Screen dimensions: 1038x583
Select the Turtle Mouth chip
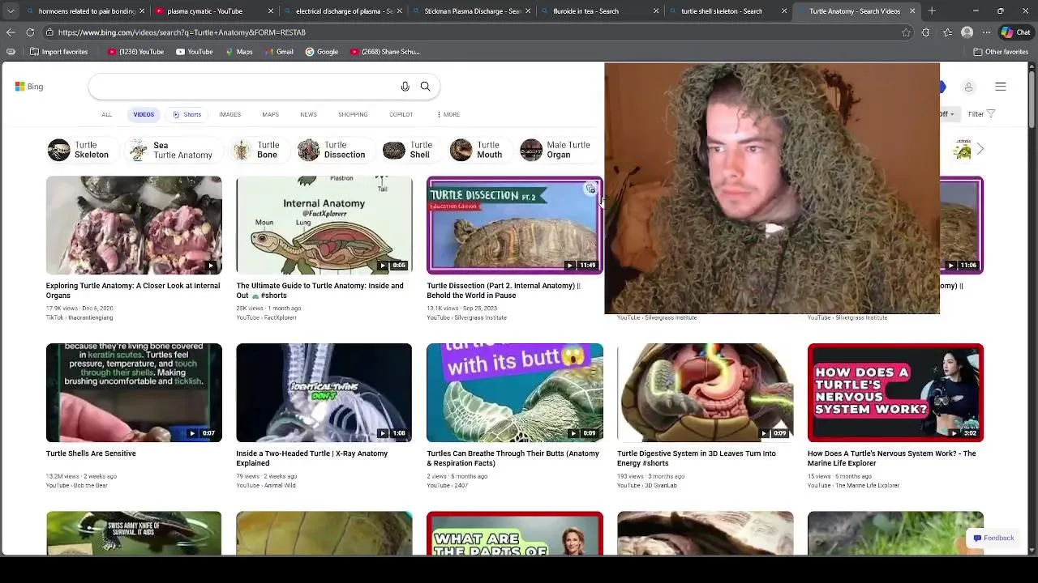coord(478,150)
